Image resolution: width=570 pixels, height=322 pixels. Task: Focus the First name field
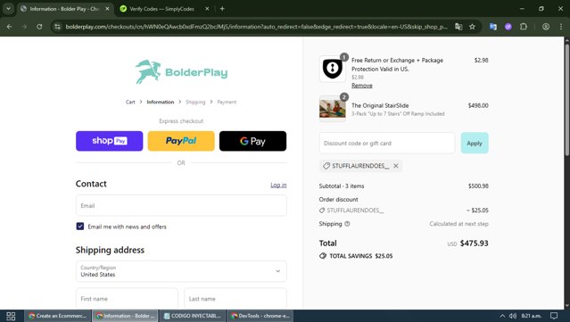pos(127,299)
